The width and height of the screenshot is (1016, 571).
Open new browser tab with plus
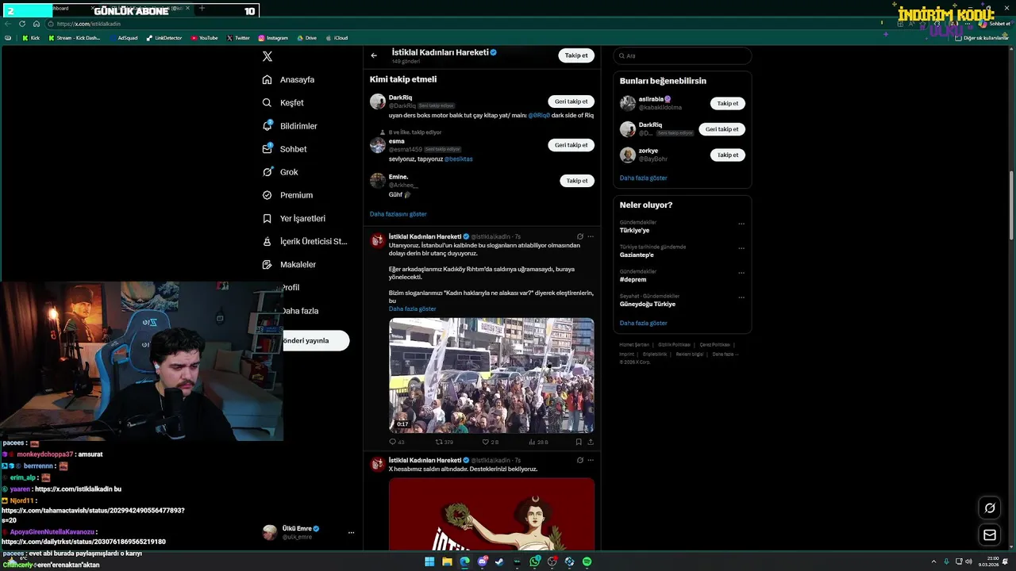click(x=202, y=9)
